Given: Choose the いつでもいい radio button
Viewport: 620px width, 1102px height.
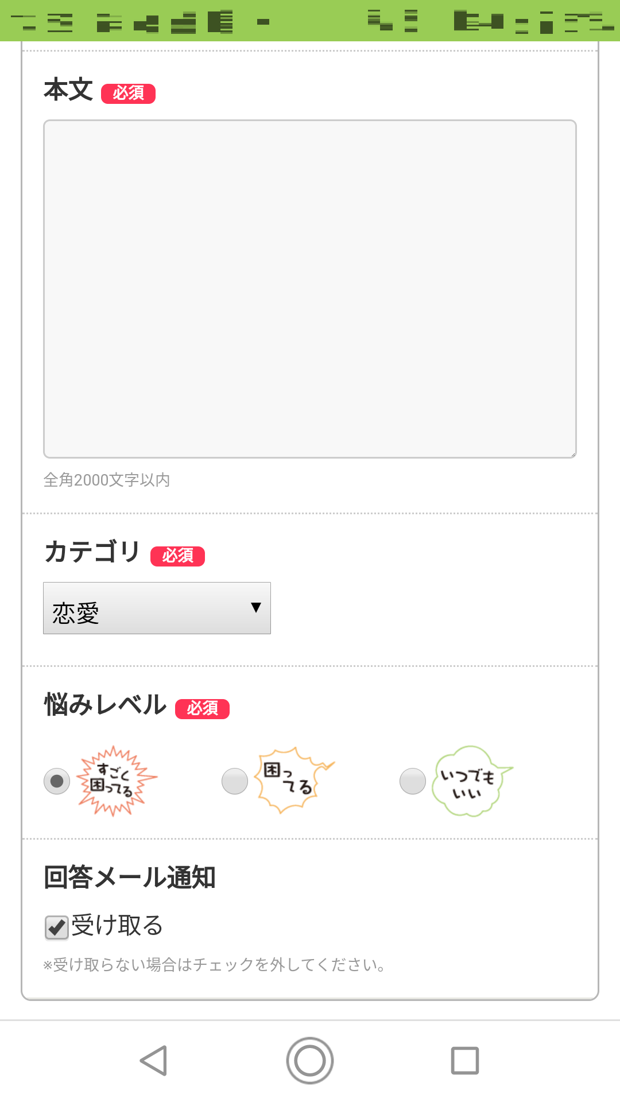Looking at the screenshot, I should tap(413, 781).
